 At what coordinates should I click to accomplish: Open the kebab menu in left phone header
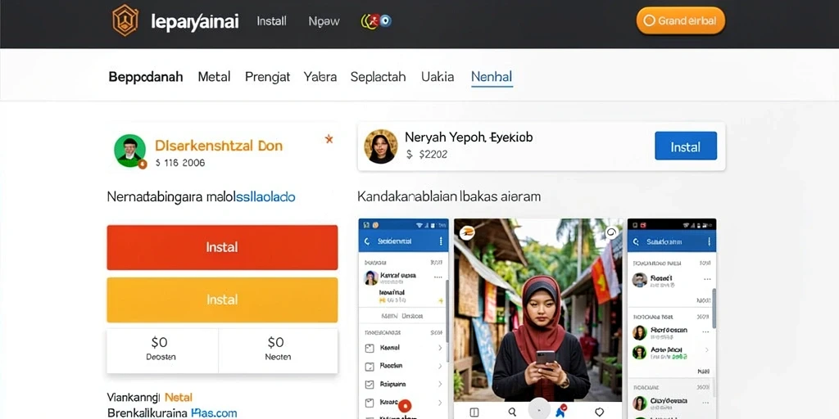441,241
